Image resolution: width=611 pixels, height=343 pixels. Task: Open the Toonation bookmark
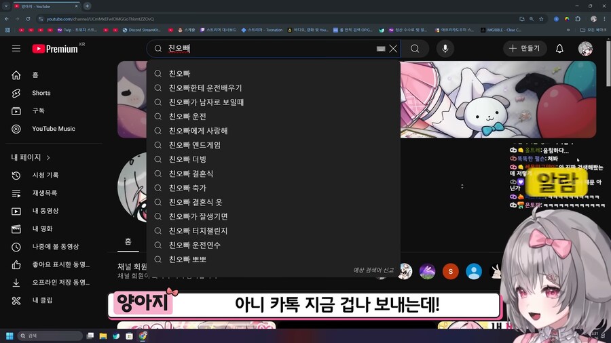coord(262,30)
